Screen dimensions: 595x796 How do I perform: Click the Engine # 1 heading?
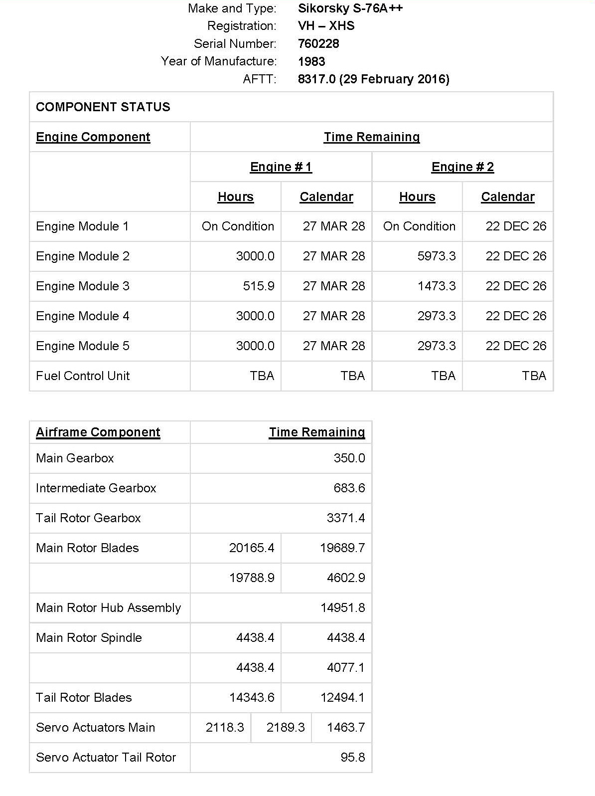tap(281, 167)
